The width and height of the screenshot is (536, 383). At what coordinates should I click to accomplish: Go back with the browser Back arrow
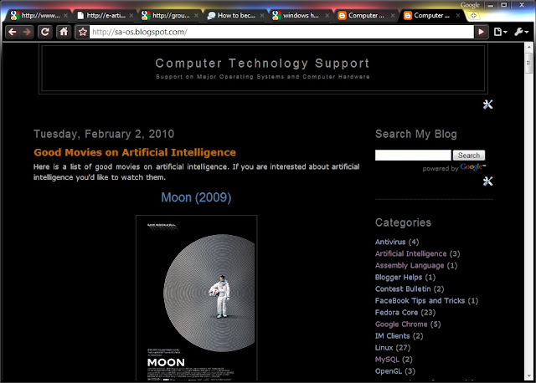point(13,32)
